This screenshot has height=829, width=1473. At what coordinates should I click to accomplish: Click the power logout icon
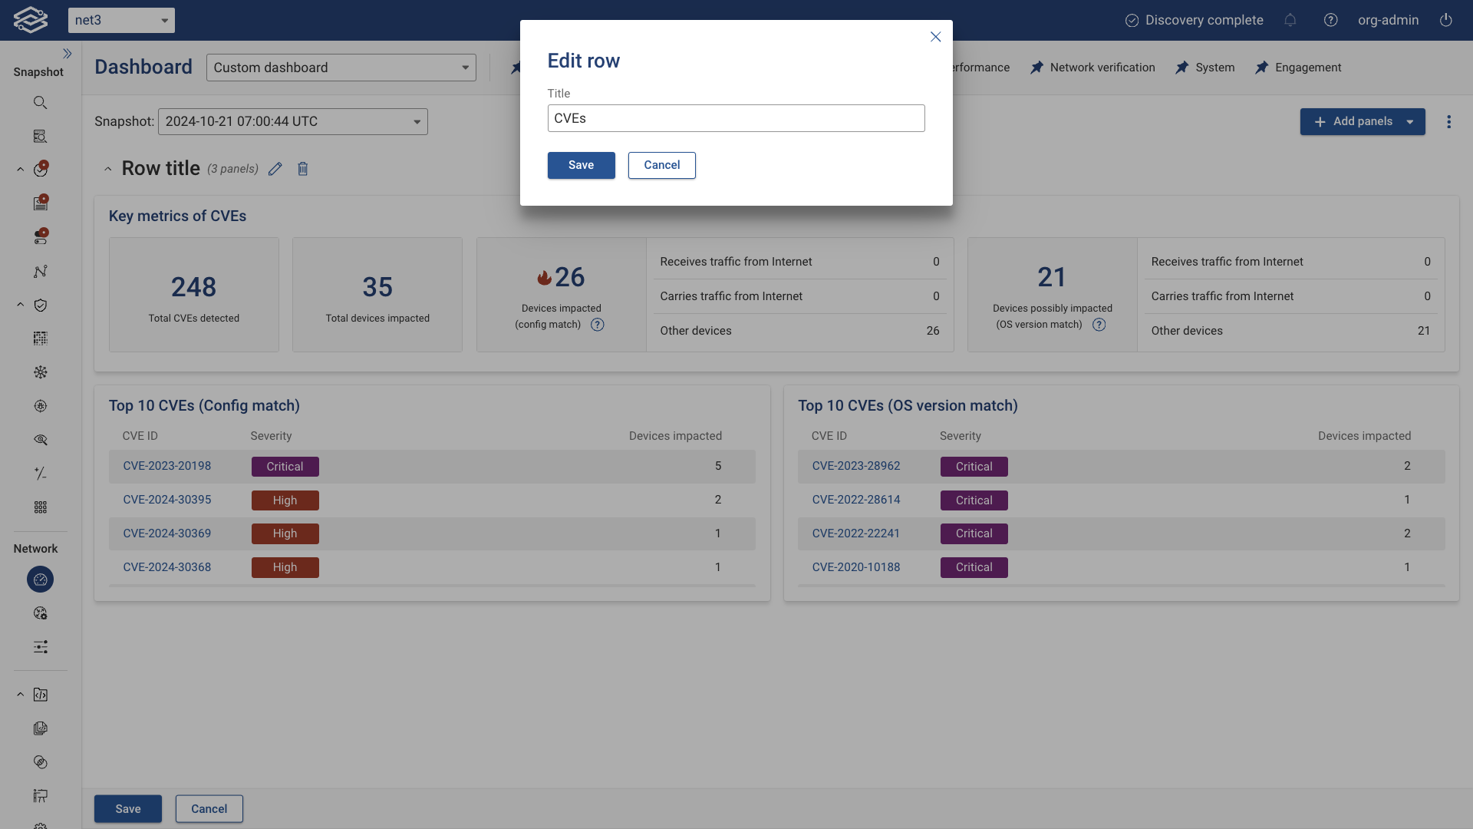(x=1446, y=21)
